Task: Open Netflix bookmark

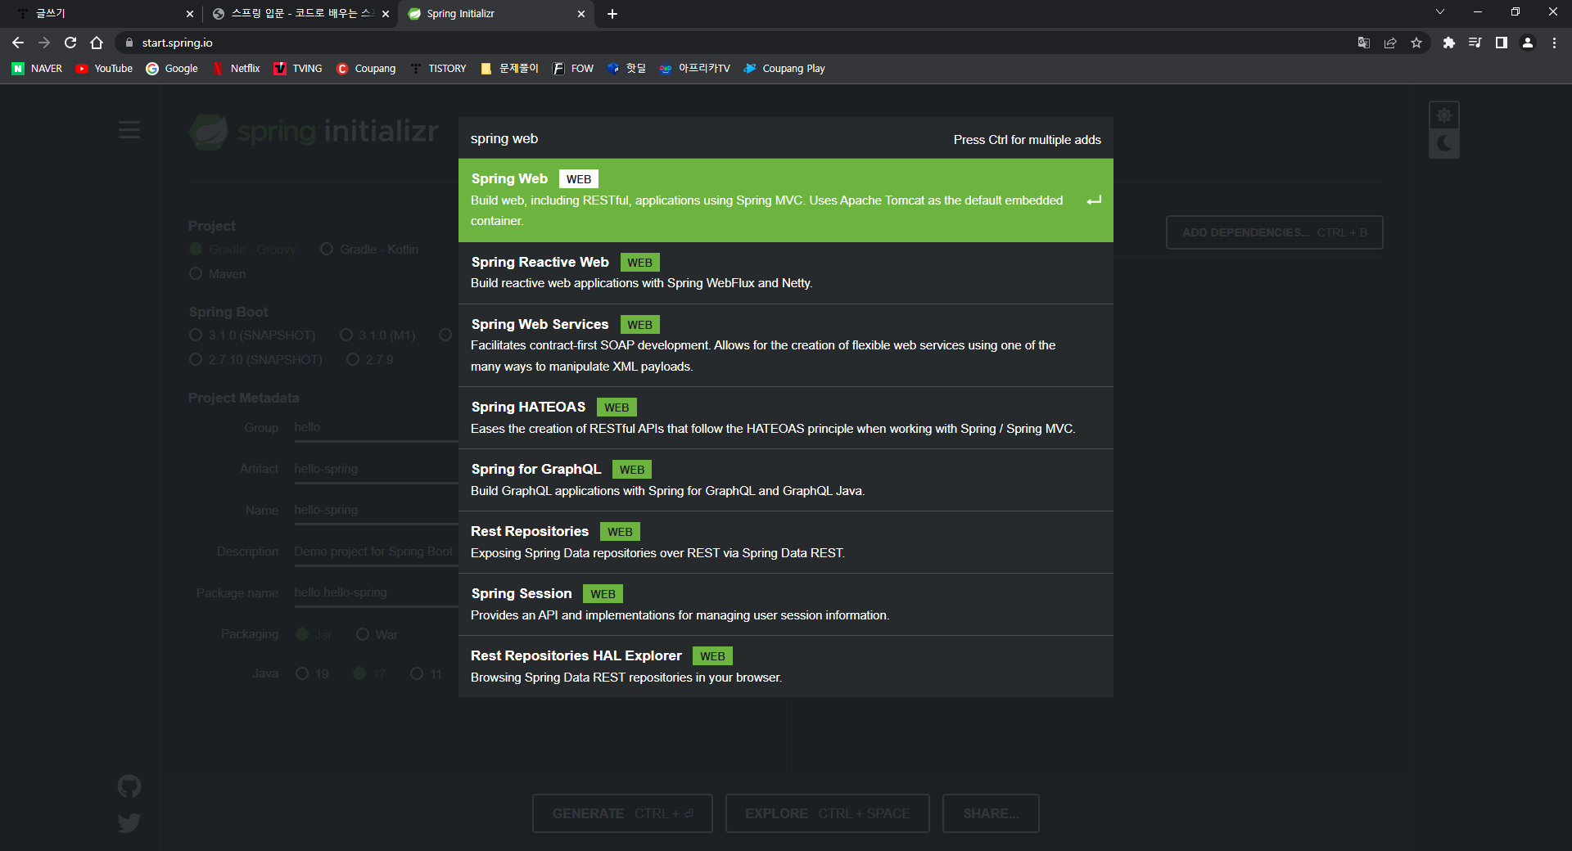Action: coord(236,69)
